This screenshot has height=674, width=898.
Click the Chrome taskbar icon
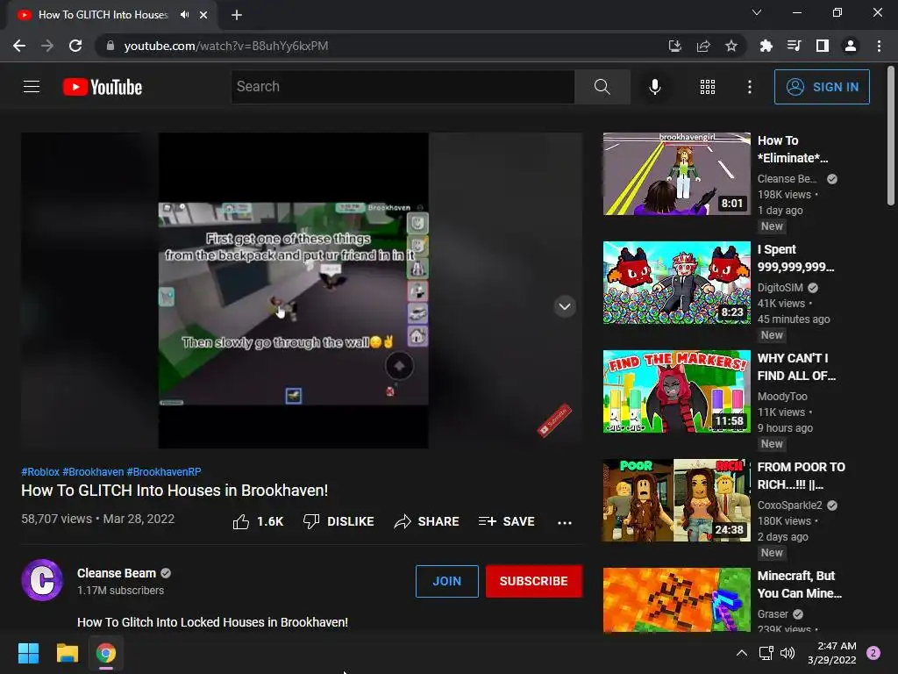coord(106,653)
